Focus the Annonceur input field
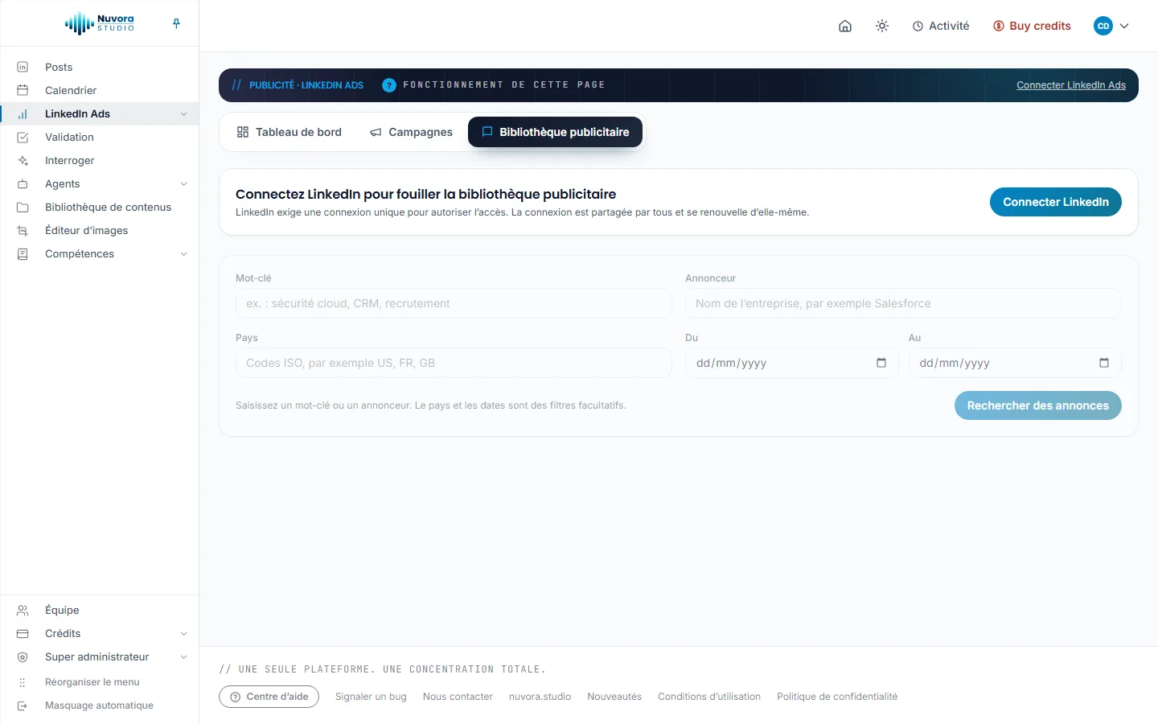 (x=903, y=303)
